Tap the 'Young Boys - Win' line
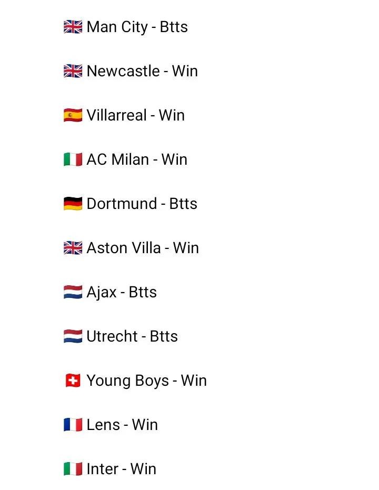379x490 pixels. click(x=146, y=381)
